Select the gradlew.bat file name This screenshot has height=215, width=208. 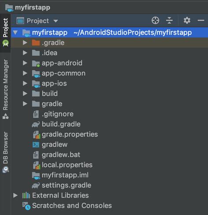pos(61,155)
